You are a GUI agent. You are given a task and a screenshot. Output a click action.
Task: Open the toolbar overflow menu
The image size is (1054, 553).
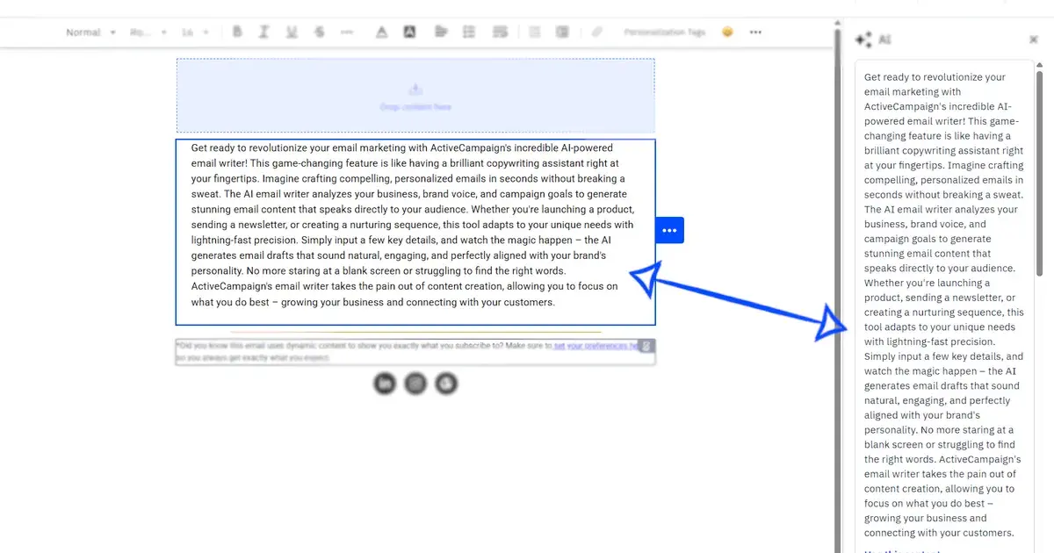point(755,32)
